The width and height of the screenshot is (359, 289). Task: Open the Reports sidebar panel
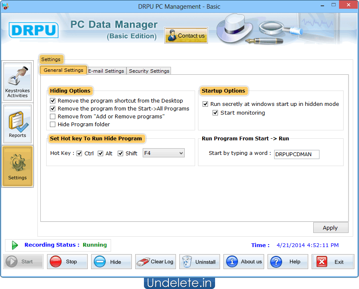coord(17,124)
